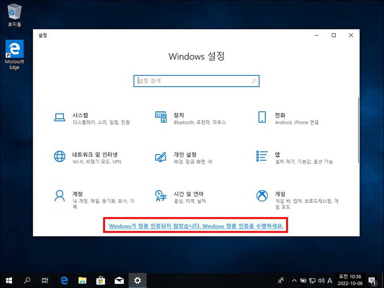Open 개인 설정 category title
The height and width of the screenshot is (288, 384).
pos(185,154)
